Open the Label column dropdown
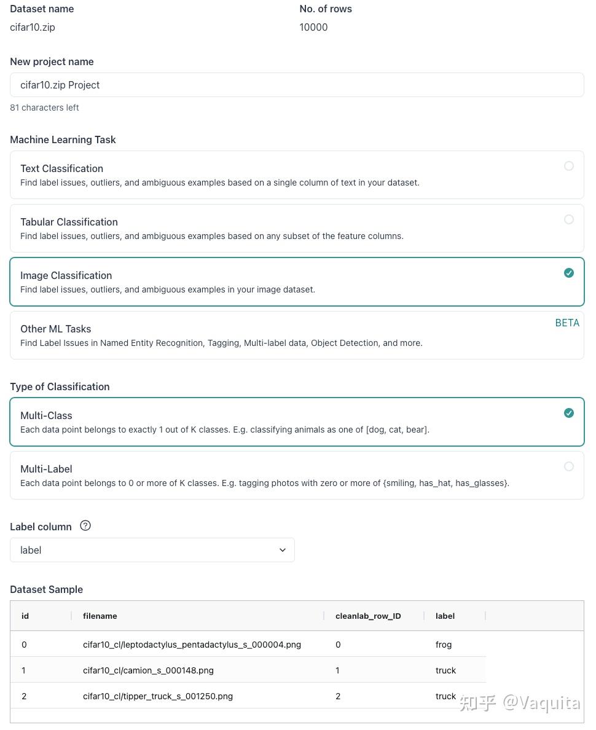596x730 pixels. (x=152, y=550)
